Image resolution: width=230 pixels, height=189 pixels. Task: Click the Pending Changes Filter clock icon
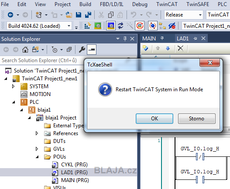[55, 50]
